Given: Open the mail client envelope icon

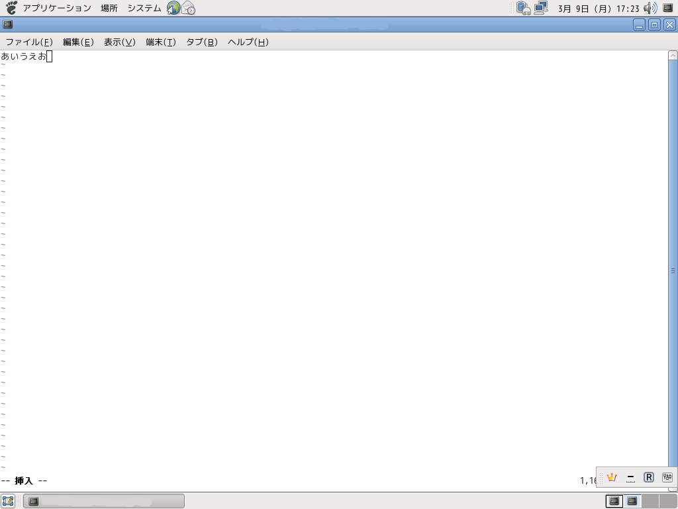Looking at the screenshot, I should (189, 8).
